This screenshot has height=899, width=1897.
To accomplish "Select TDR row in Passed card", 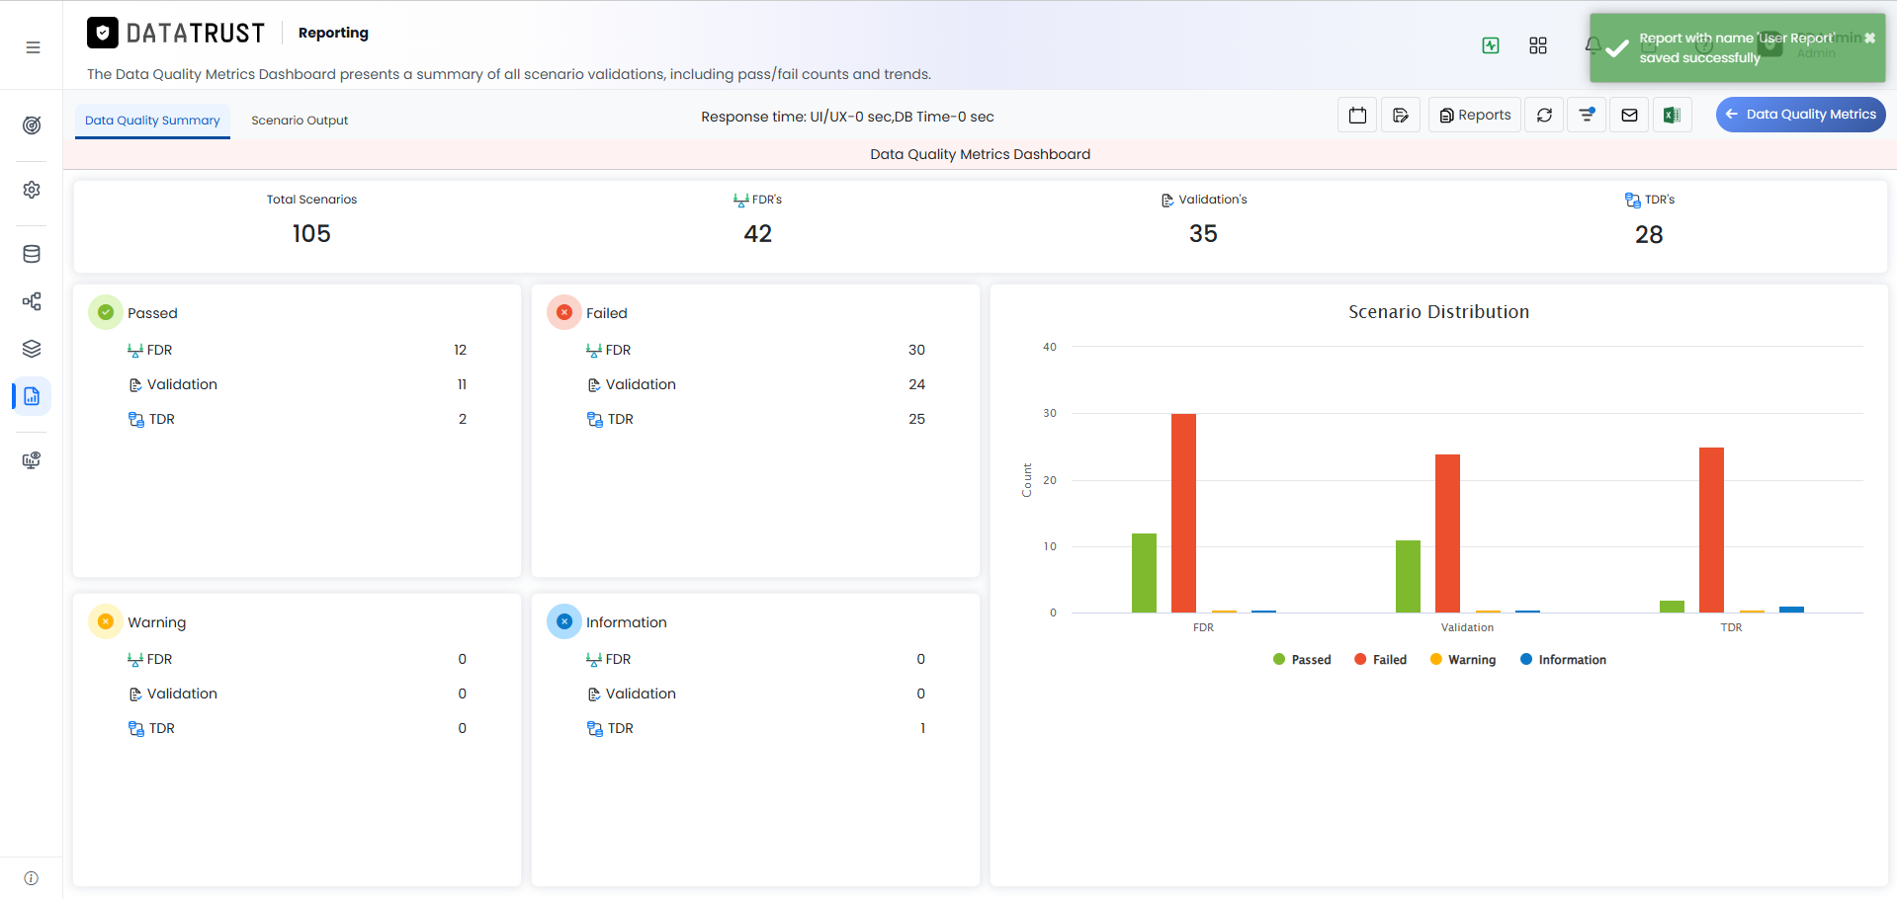I will pyautogui.click(x=297, y=419).
